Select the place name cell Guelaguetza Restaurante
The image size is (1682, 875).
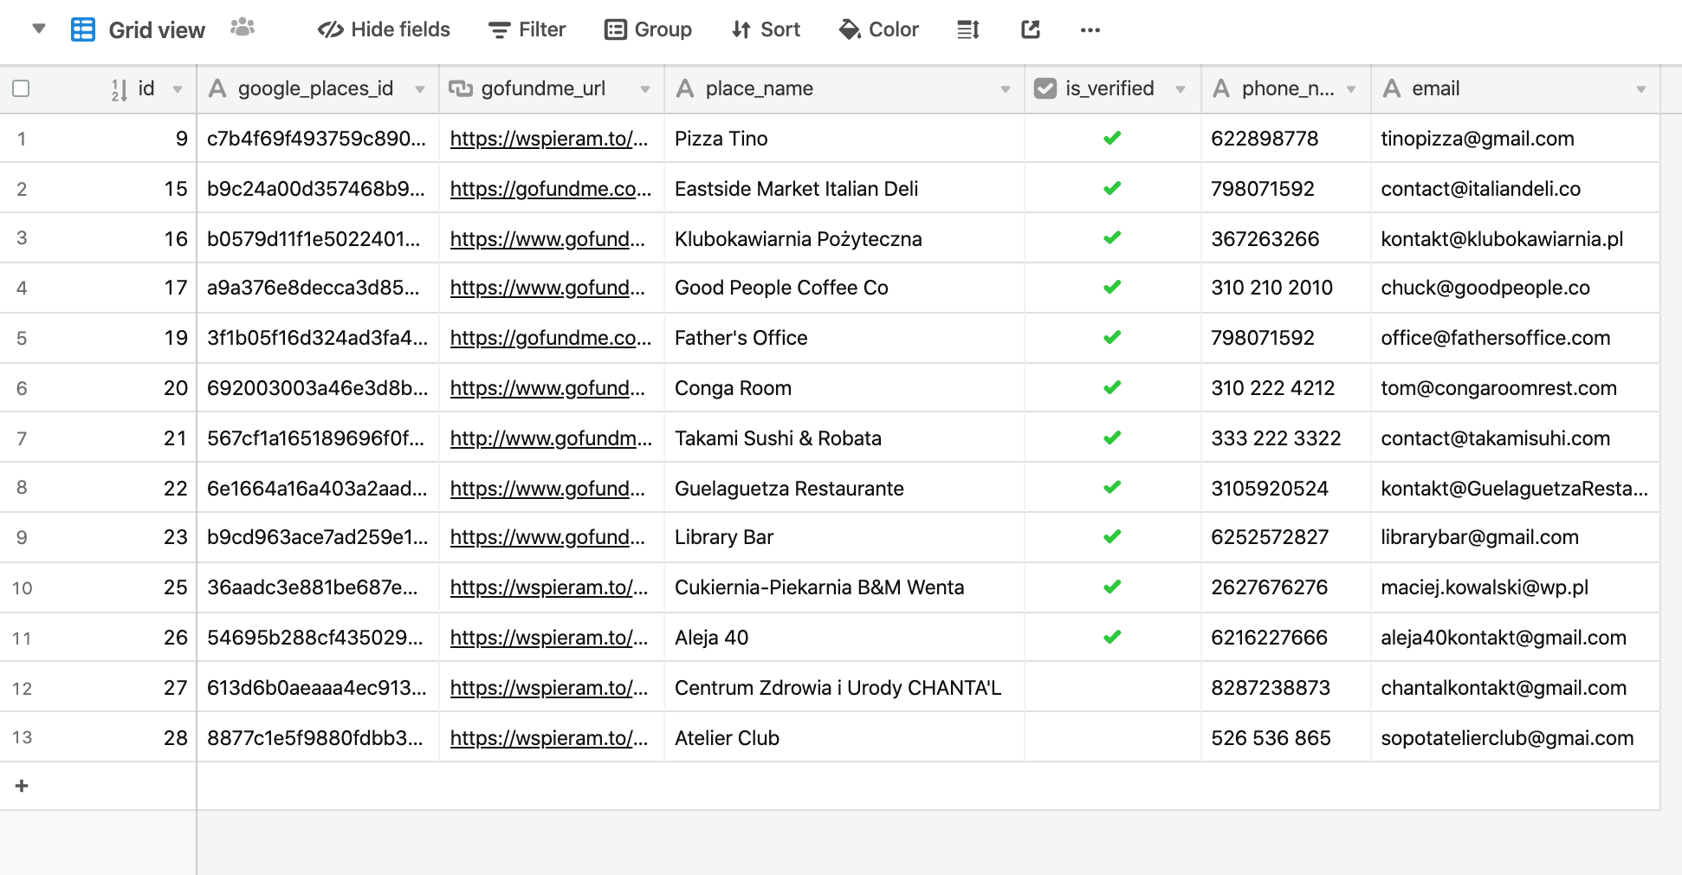844,489
